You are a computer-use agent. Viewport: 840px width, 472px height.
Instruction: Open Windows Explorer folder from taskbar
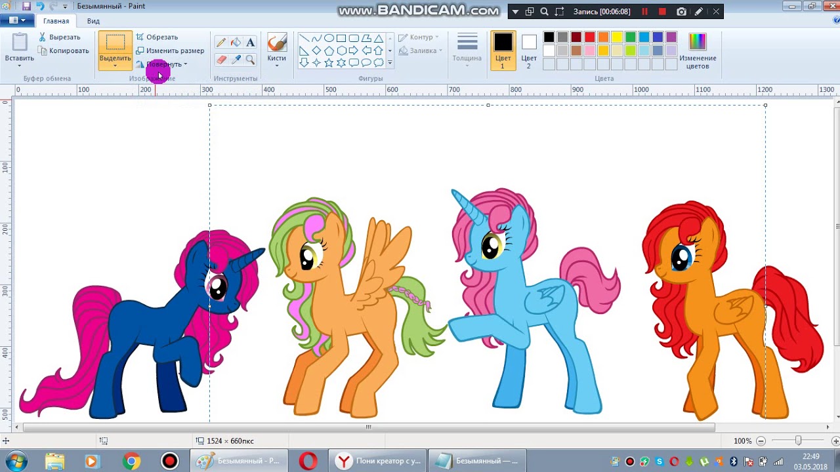[55, 462]
